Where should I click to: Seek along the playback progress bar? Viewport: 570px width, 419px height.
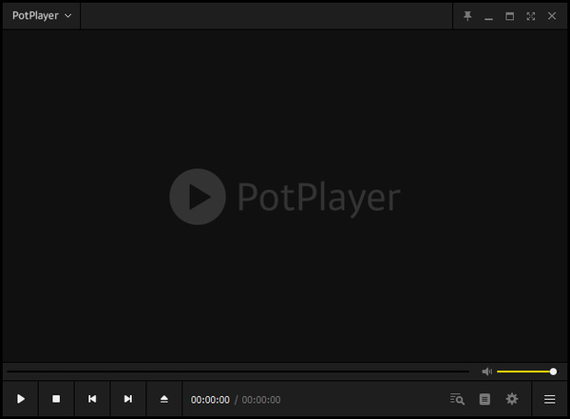coord(238,371)
